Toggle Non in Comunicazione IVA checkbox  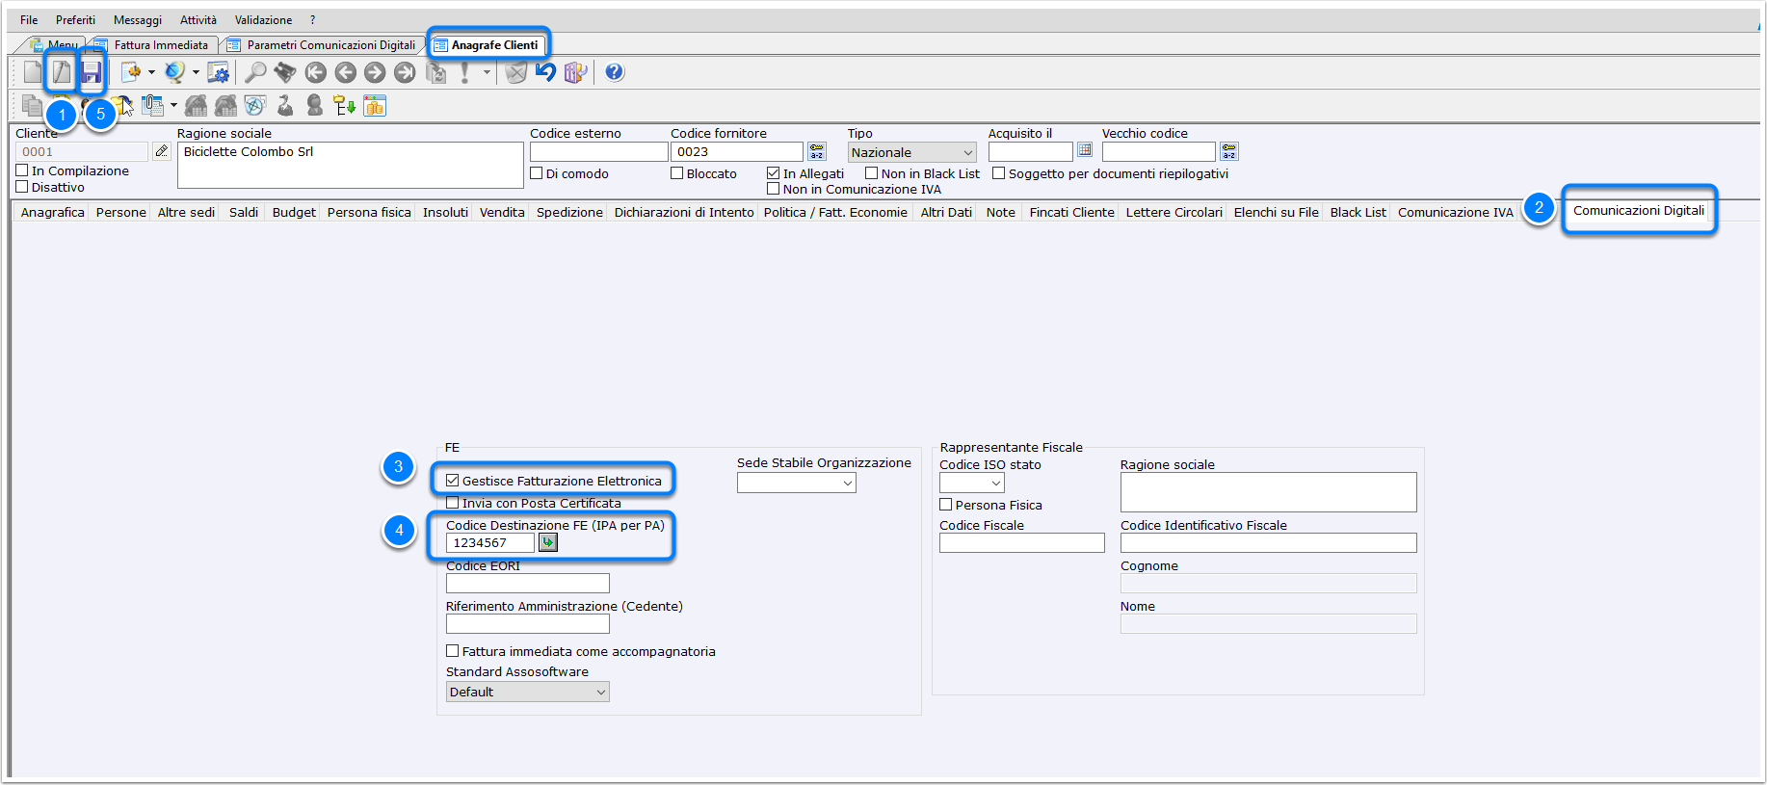click(x=774, y=189)
